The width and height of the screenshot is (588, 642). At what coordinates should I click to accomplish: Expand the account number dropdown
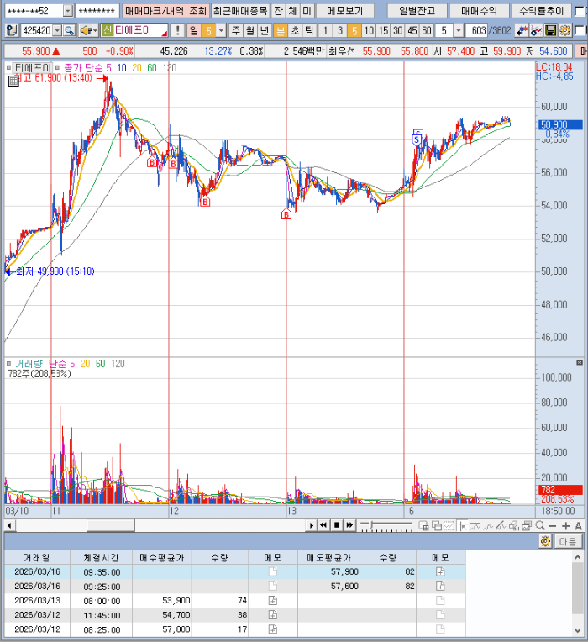click(68, 11)
